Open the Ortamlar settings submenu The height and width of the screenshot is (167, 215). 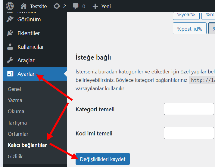click(18, 134)
